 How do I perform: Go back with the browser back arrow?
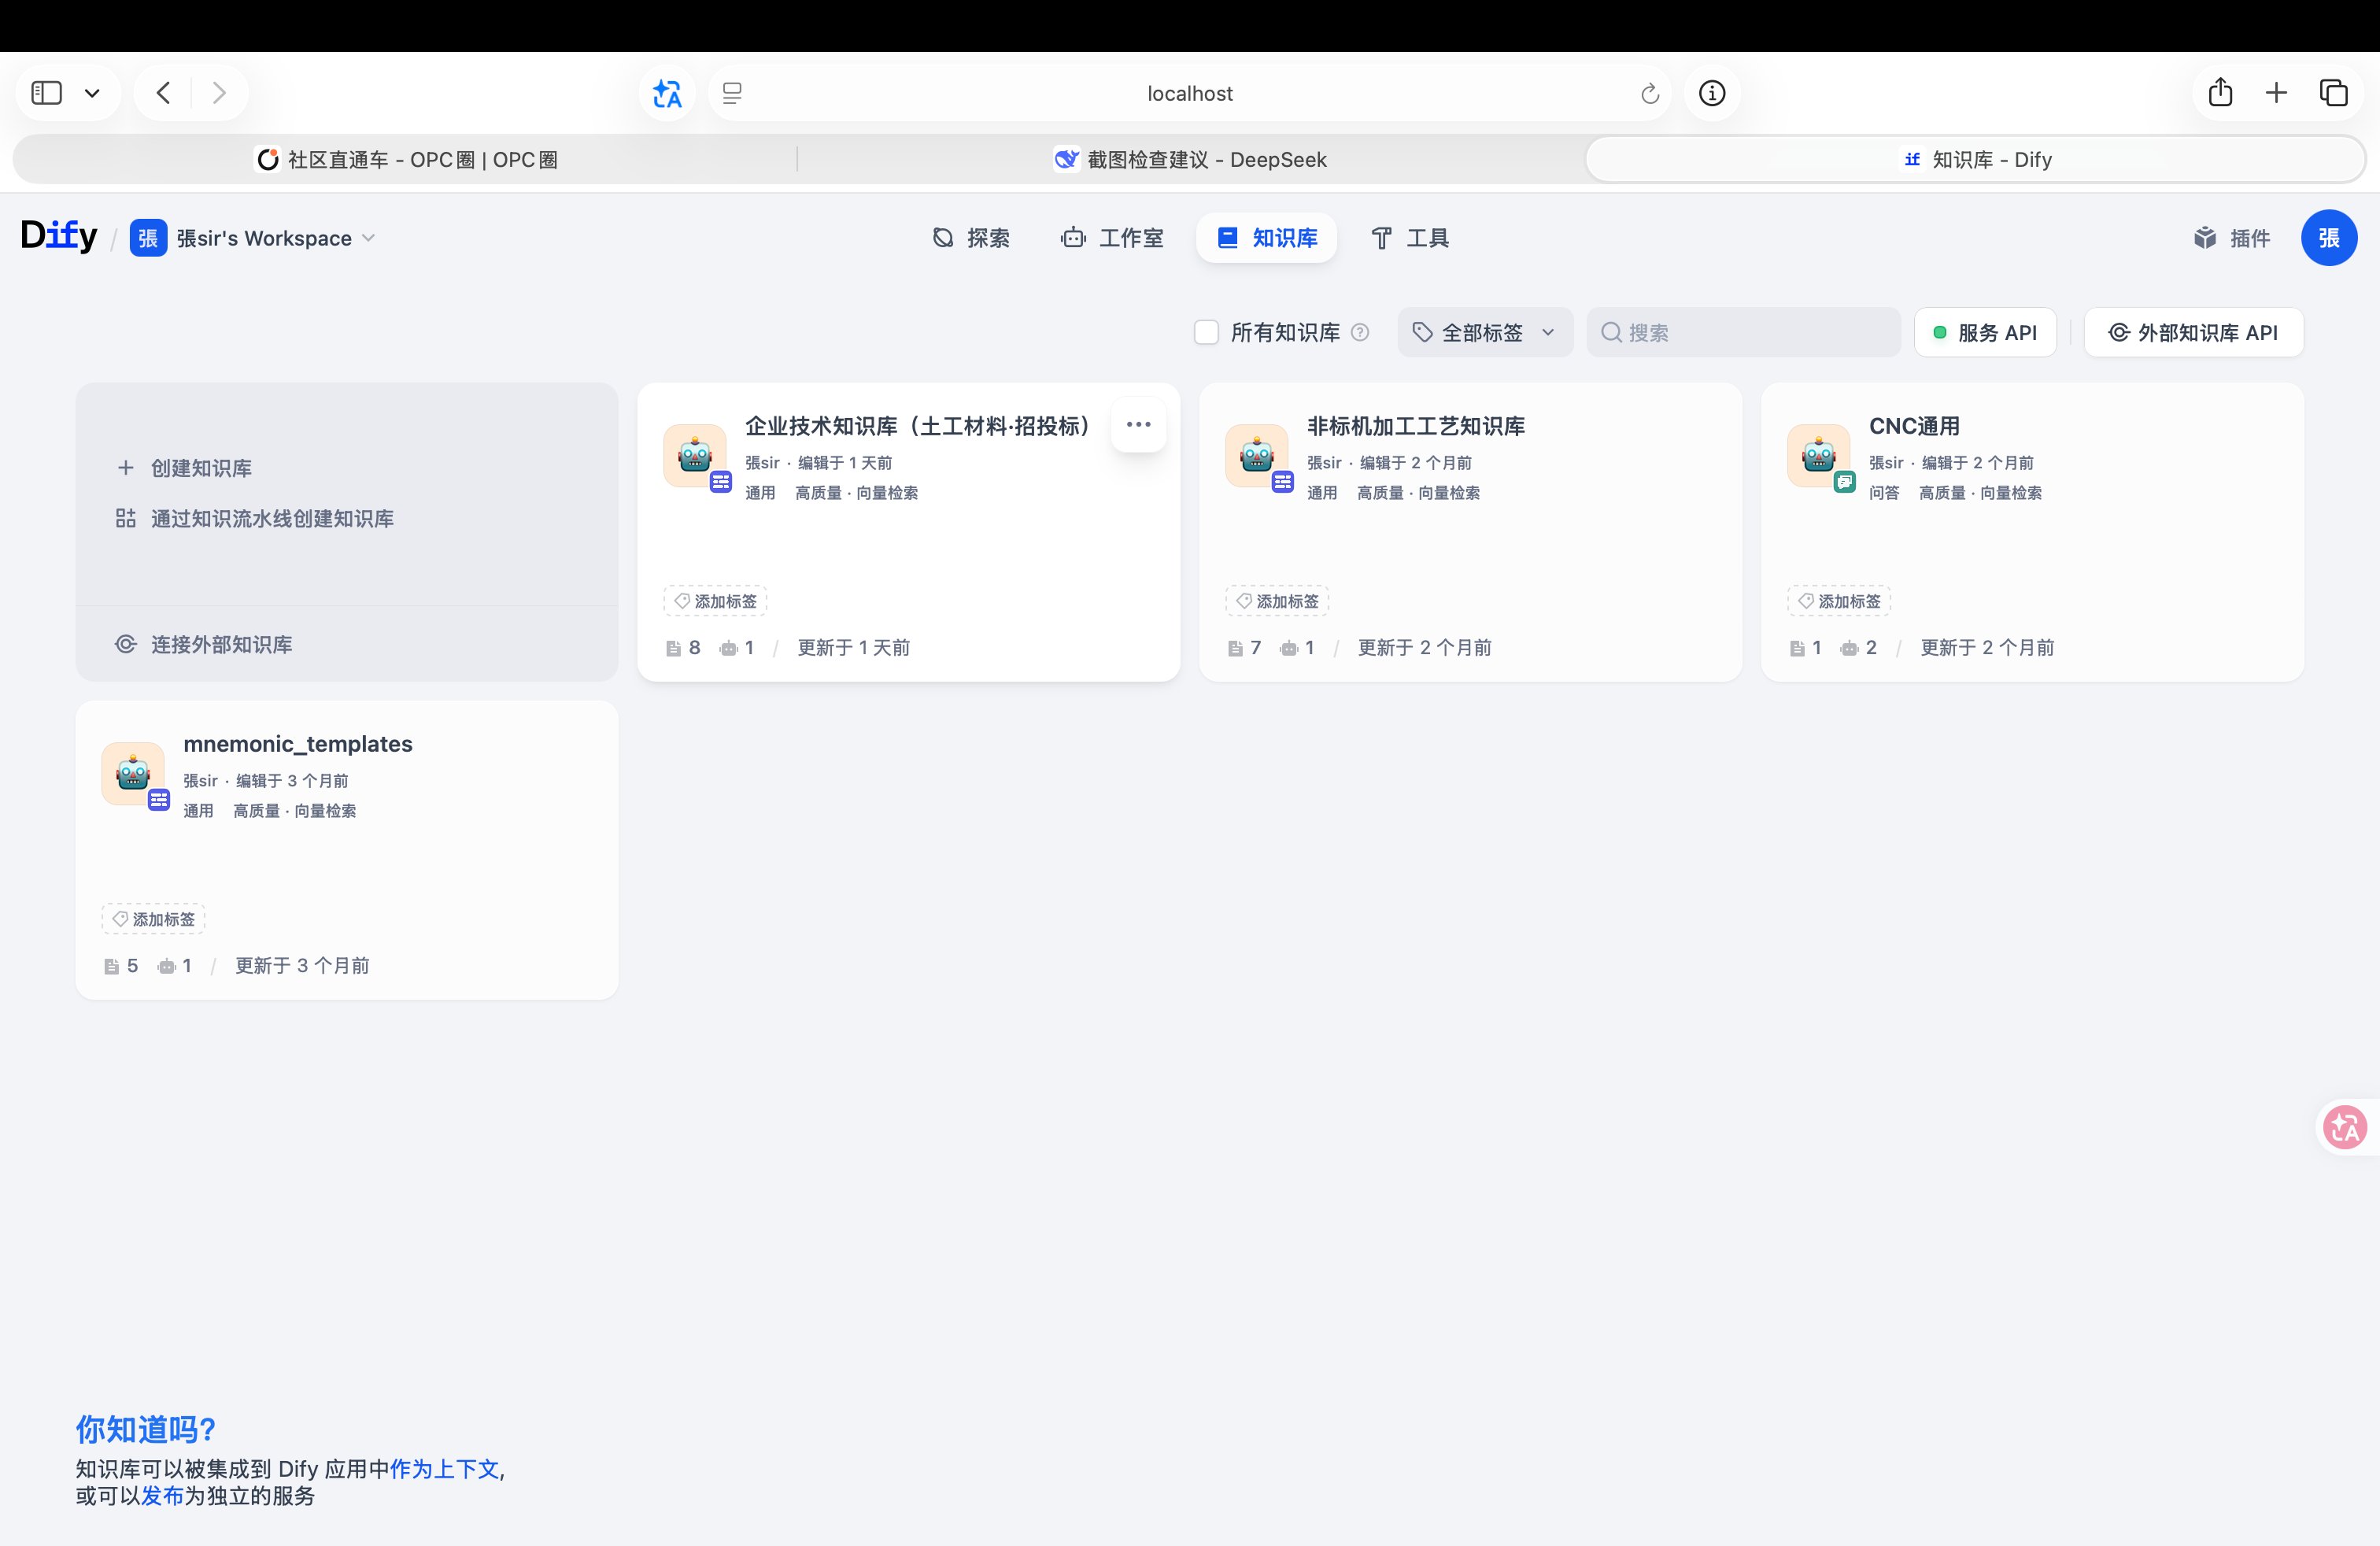(164, 93)
